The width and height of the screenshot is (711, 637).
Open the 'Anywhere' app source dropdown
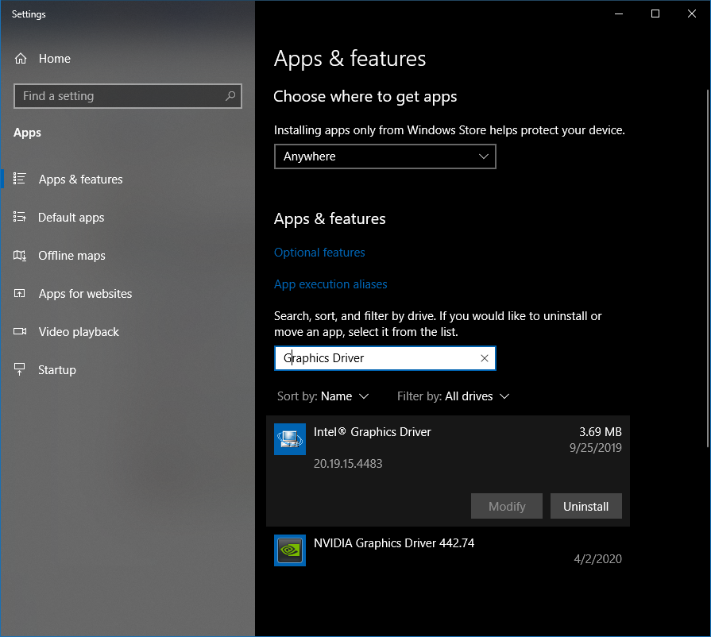384,156
